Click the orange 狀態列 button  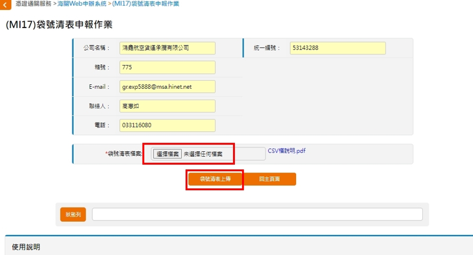coord(72,214)
